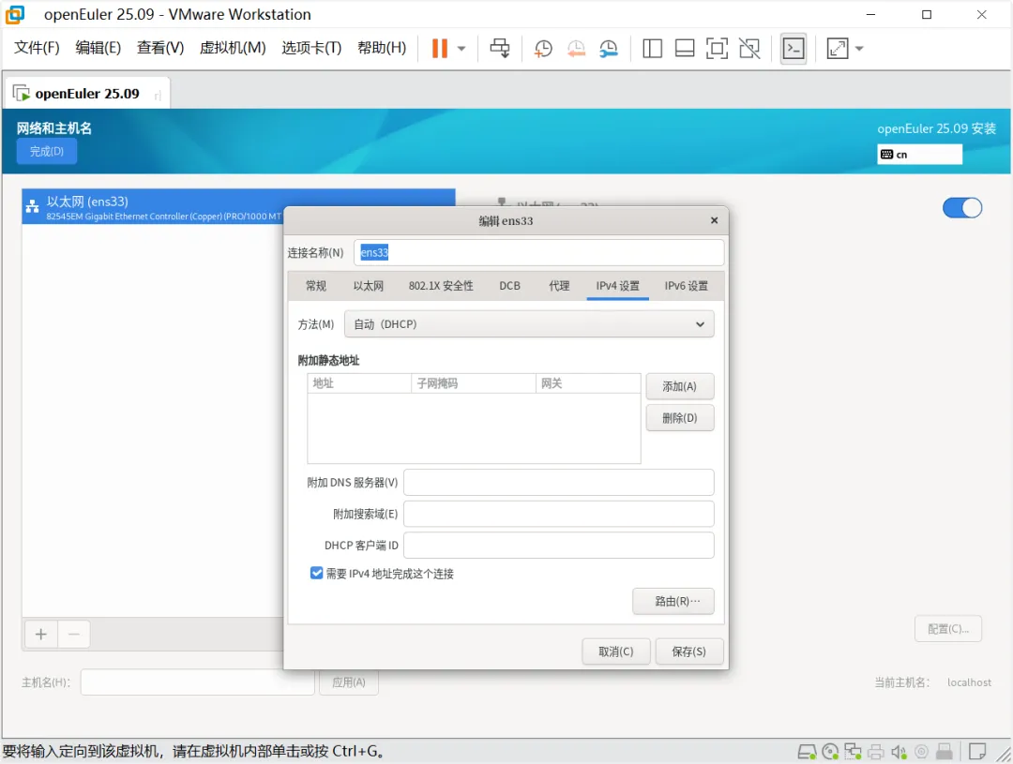Toggle the console view icon
1013x764 pixels.
[x=794, y=49]
